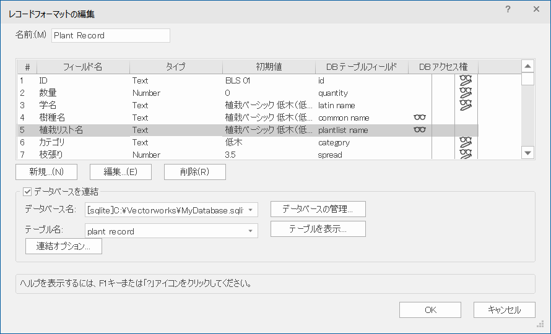Click the 新規...(N) button
551x334 pixels.
pos(46,172)
